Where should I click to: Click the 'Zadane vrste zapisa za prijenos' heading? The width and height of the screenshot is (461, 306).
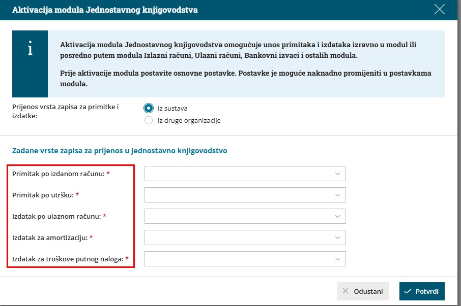tap(120, 151)
